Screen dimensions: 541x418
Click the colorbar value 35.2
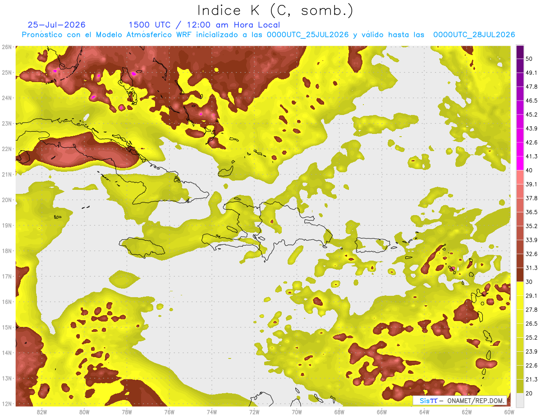pyautogui.click(x=532, y=226)
